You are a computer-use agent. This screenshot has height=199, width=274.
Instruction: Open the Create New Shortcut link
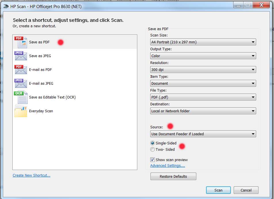click(31, 175)
